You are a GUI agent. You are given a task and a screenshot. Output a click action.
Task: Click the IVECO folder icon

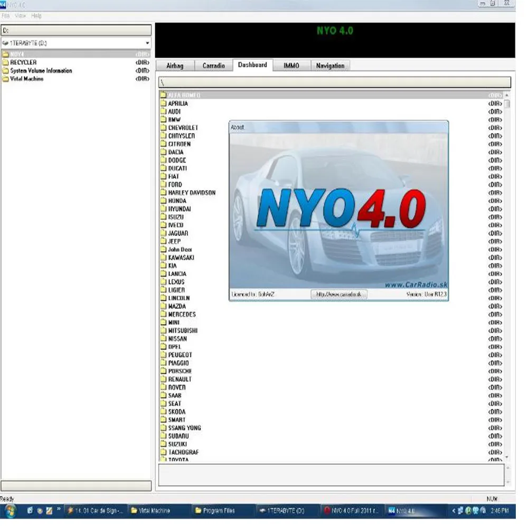[x=163, y=225]
